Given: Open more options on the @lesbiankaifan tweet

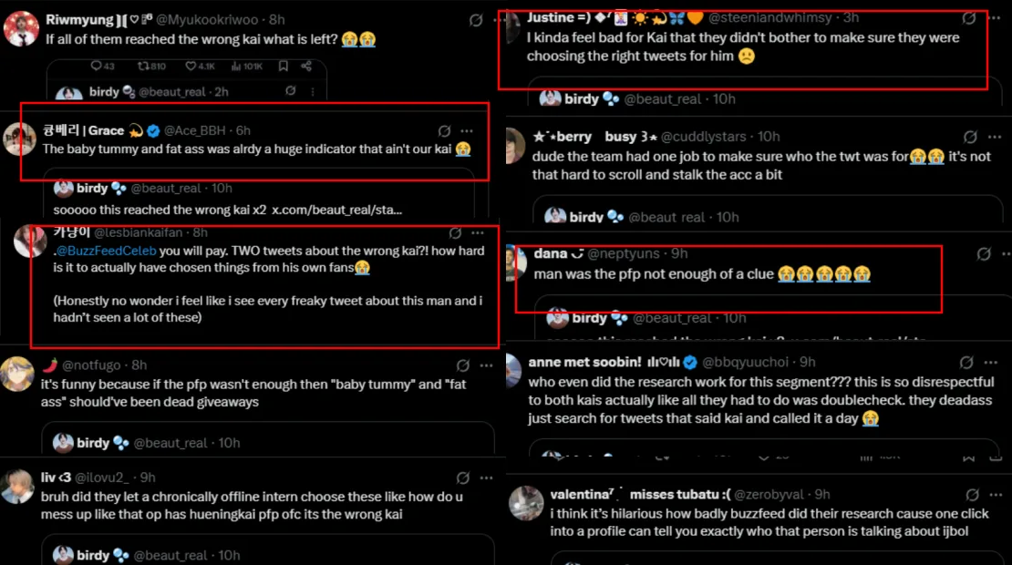Looking at the screenshot, I should 479,233.
